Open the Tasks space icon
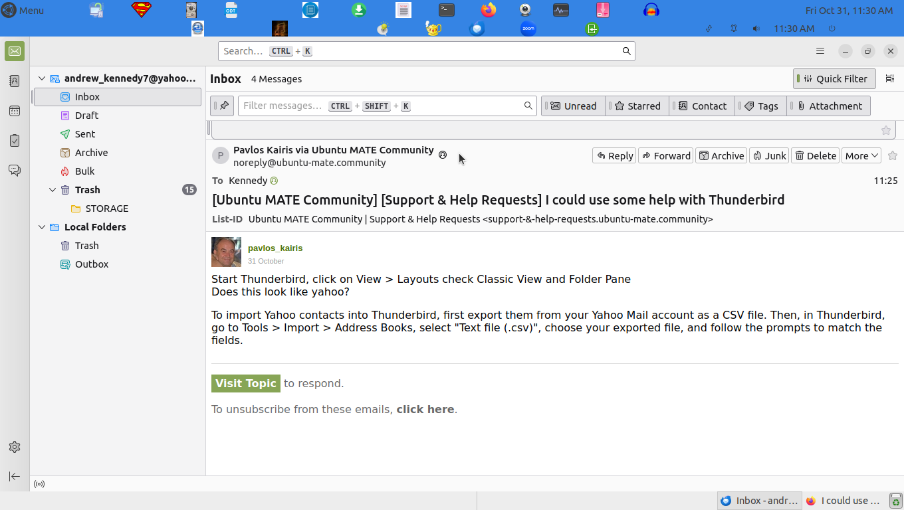 tap(15, 141)
